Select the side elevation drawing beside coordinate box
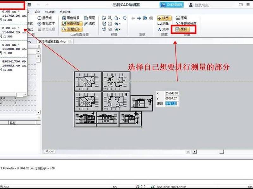The width and height of the screenshot is (253, 189). (x=141, y=103)
